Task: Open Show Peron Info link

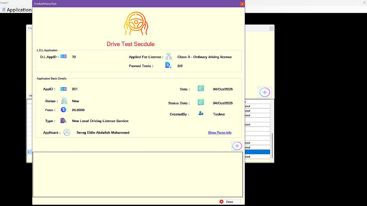Action: (x=219, y=133)
